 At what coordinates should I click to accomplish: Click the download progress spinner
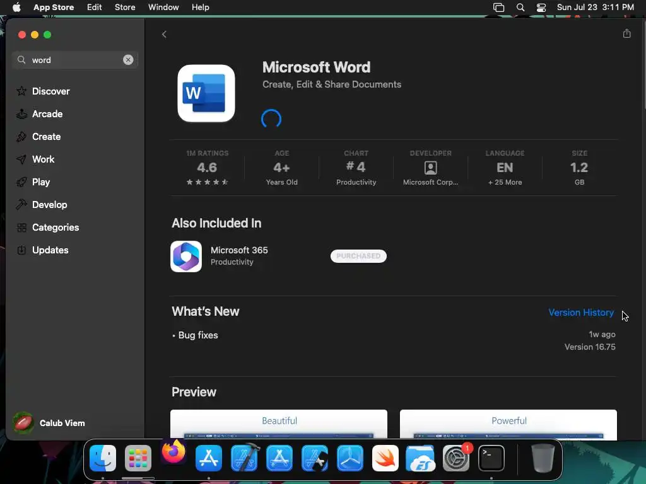[271, 119]
